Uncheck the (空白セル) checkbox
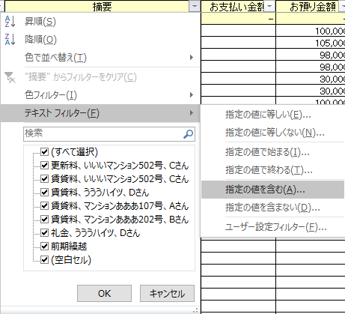 coord(44,260)
